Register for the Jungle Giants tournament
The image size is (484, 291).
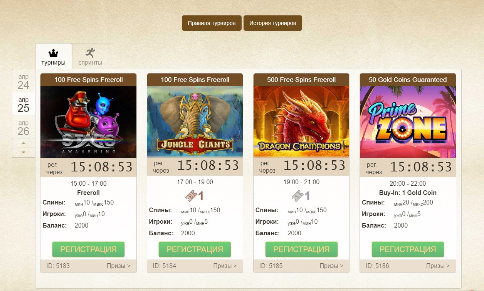pos(195,249)
